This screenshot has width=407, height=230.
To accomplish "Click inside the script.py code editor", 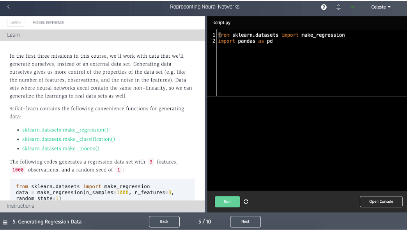I will [x=308, y=66].
